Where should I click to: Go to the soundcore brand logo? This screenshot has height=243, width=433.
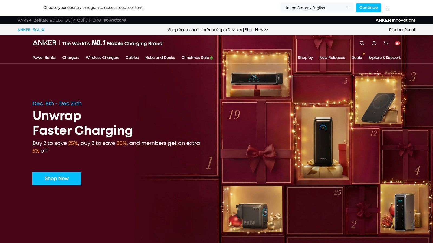115,20
